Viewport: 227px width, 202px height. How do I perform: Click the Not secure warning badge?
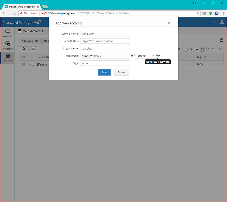click(x=29, y=13)
